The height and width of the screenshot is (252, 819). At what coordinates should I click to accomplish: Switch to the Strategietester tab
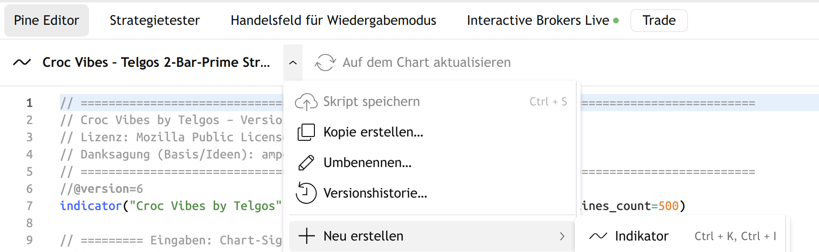[x=154, y=21]
